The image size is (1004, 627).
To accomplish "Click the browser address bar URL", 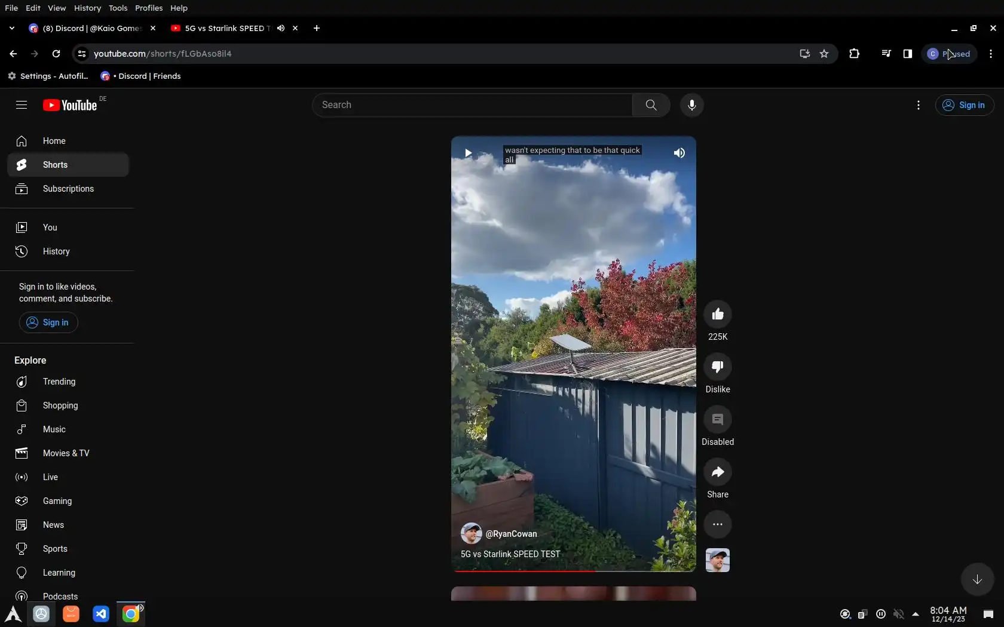I will click(163, 54).
